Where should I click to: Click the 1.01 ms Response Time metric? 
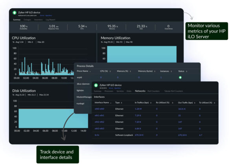point(53,27)
